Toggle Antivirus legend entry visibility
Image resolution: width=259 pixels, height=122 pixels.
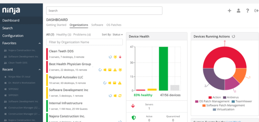(x=231, y=97)
